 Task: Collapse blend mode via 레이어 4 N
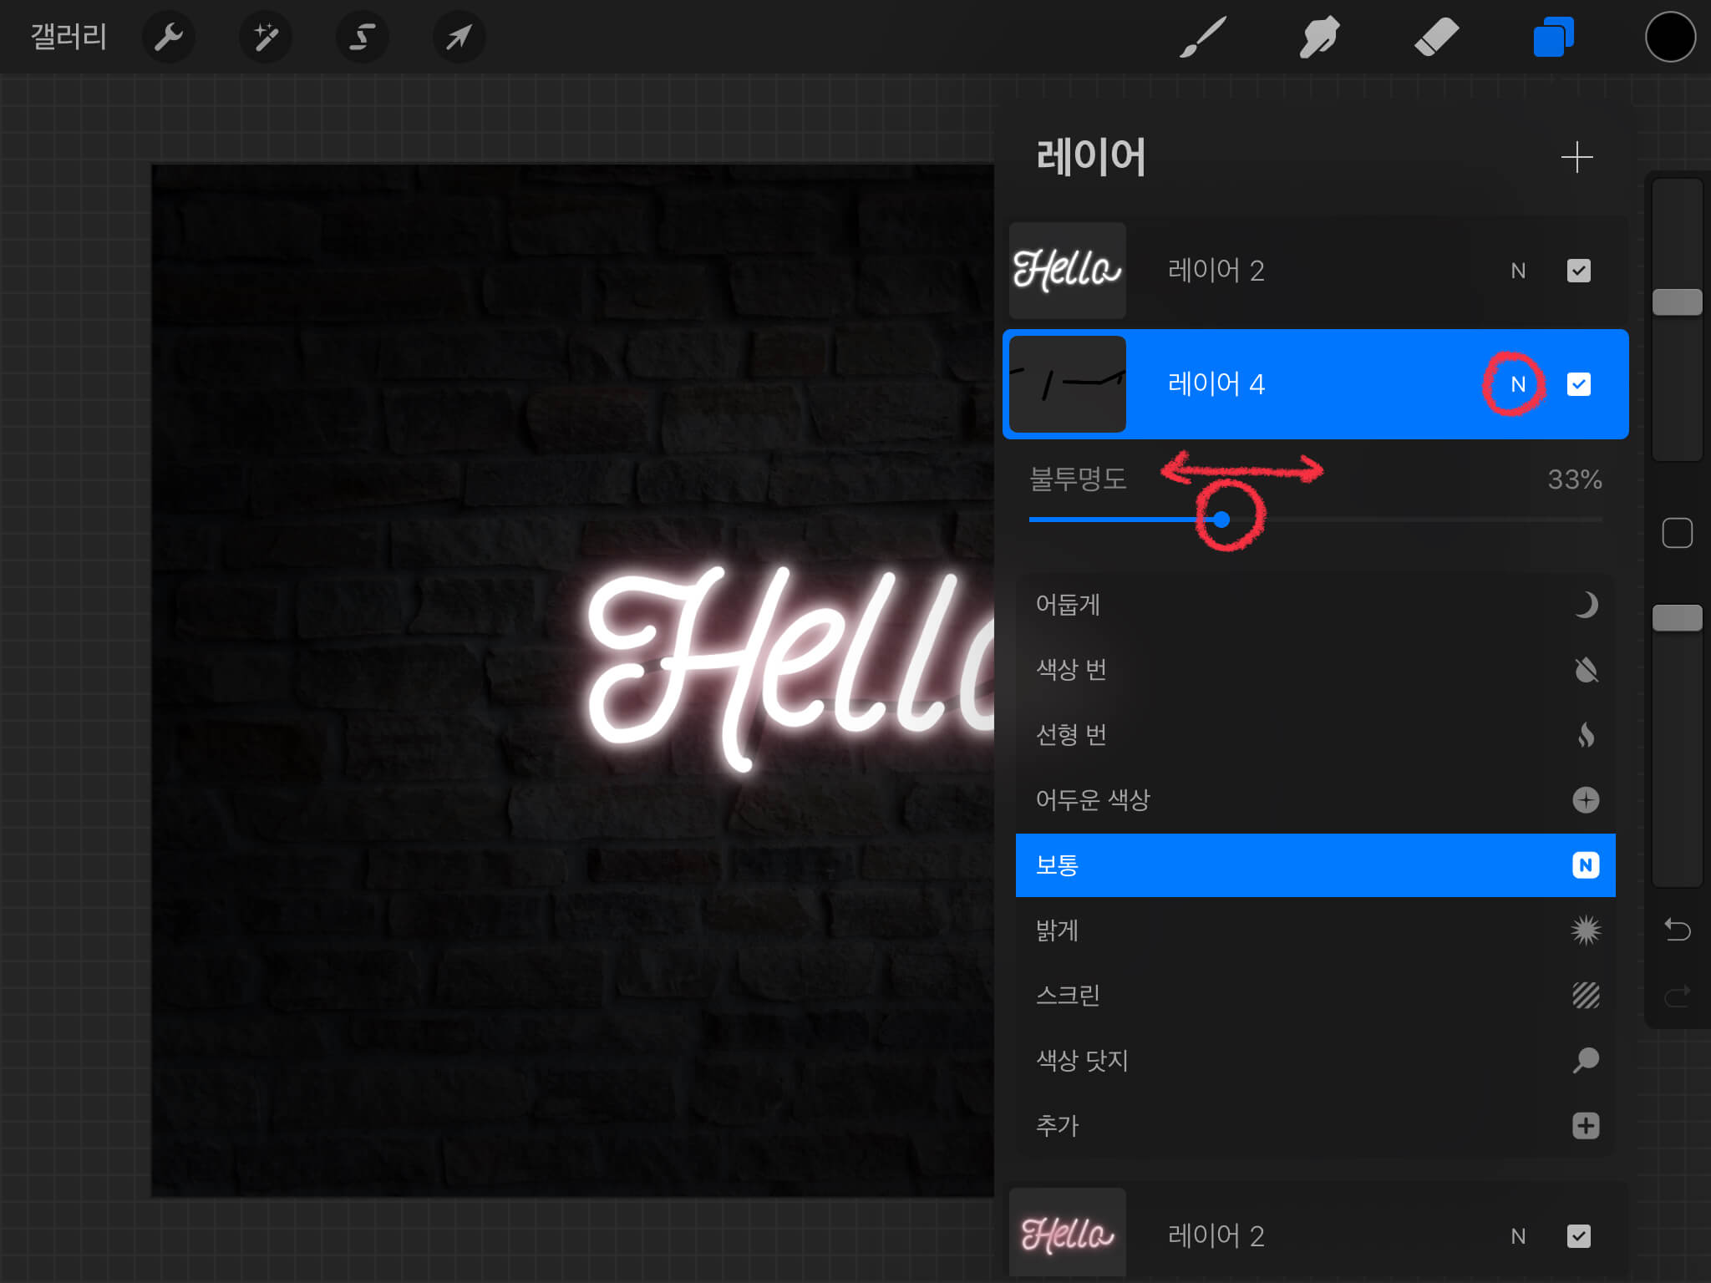click(x=1518, y=384)
